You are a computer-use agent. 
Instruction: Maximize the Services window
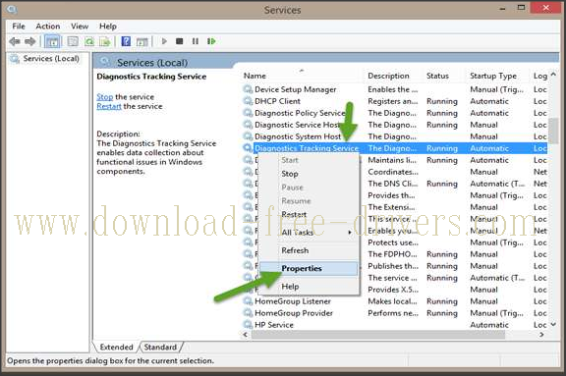click(x=521, y=8)
